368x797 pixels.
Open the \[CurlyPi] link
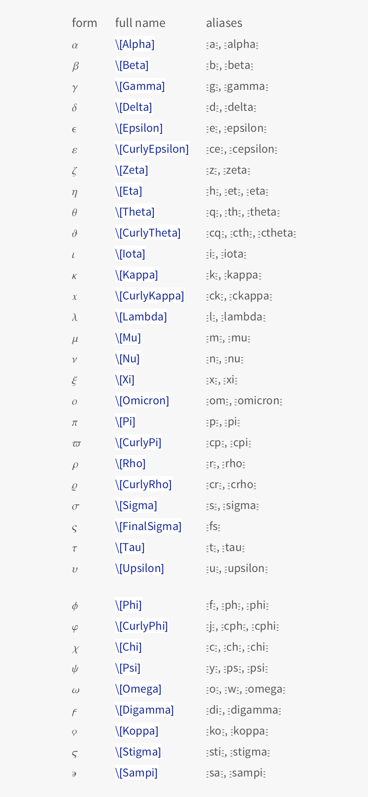pyautogui.click(x=138, y=442)
